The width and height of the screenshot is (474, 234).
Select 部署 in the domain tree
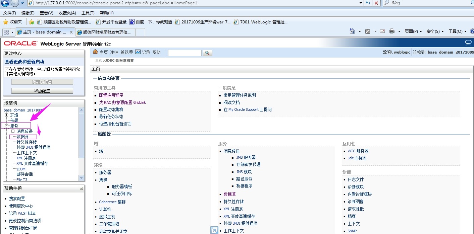[x=14, y=120]
